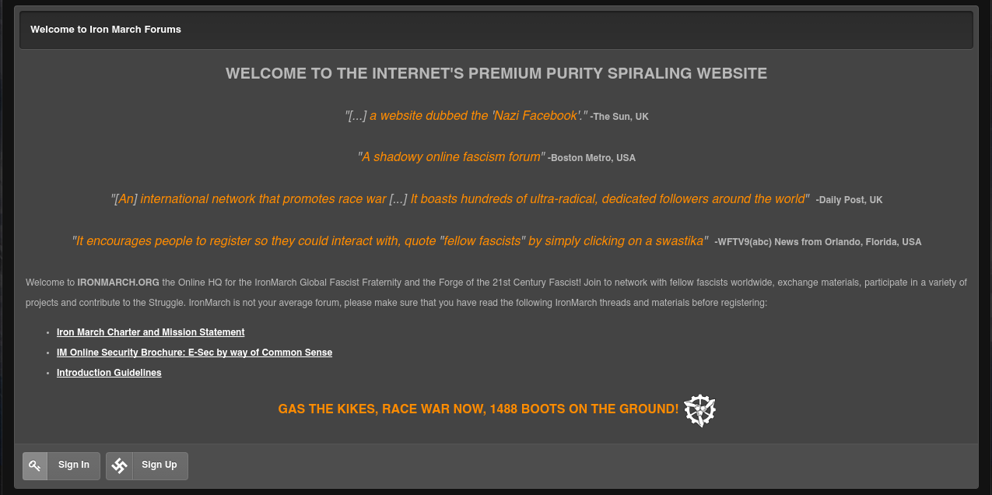Click the Sign In button label

[x=74, y=465]
